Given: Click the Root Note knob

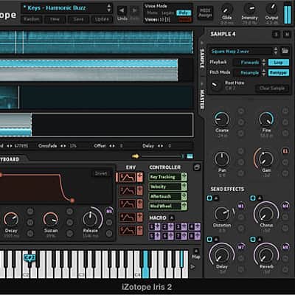Looking at the screenshot, I should [x=216, y=86].
